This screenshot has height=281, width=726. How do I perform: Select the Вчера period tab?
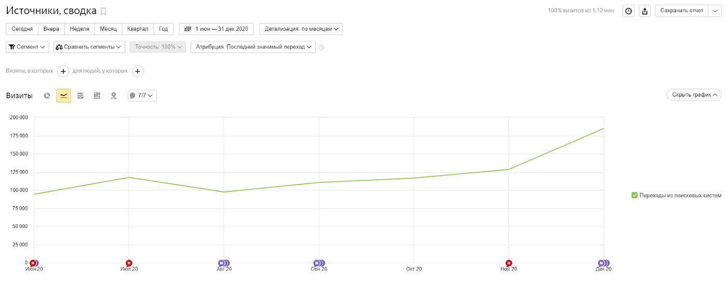click(x=51, y=29)
